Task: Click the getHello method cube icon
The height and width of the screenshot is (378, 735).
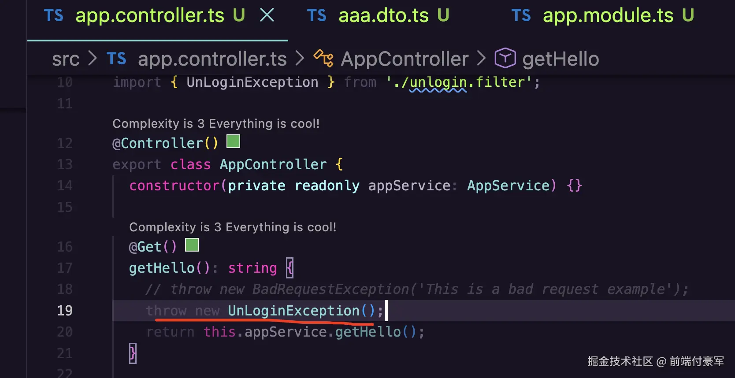Action: tap(505, 58)
